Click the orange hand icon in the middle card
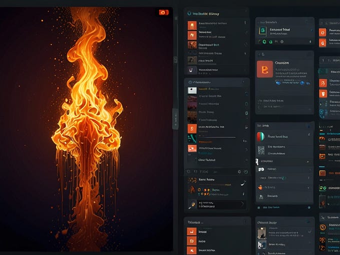Image resolution: width=340 pixels, height=255 pixels. click(260, 187)
